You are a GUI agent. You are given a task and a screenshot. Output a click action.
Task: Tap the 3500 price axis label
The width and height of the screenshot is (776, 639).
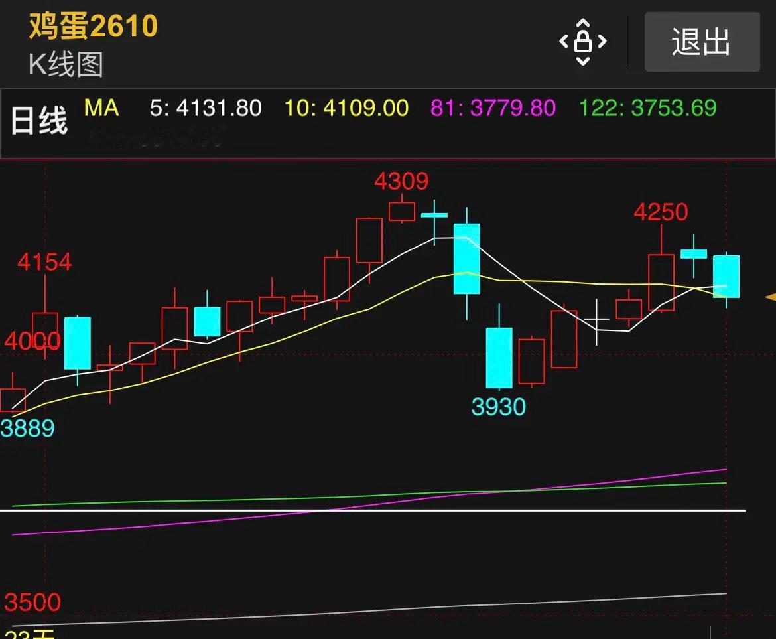[x=32, y=603]
